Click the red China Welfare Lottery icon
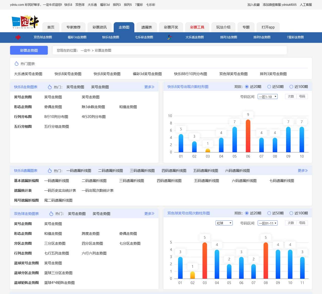The width and height of the screenshot is (322, 294). 18,37
